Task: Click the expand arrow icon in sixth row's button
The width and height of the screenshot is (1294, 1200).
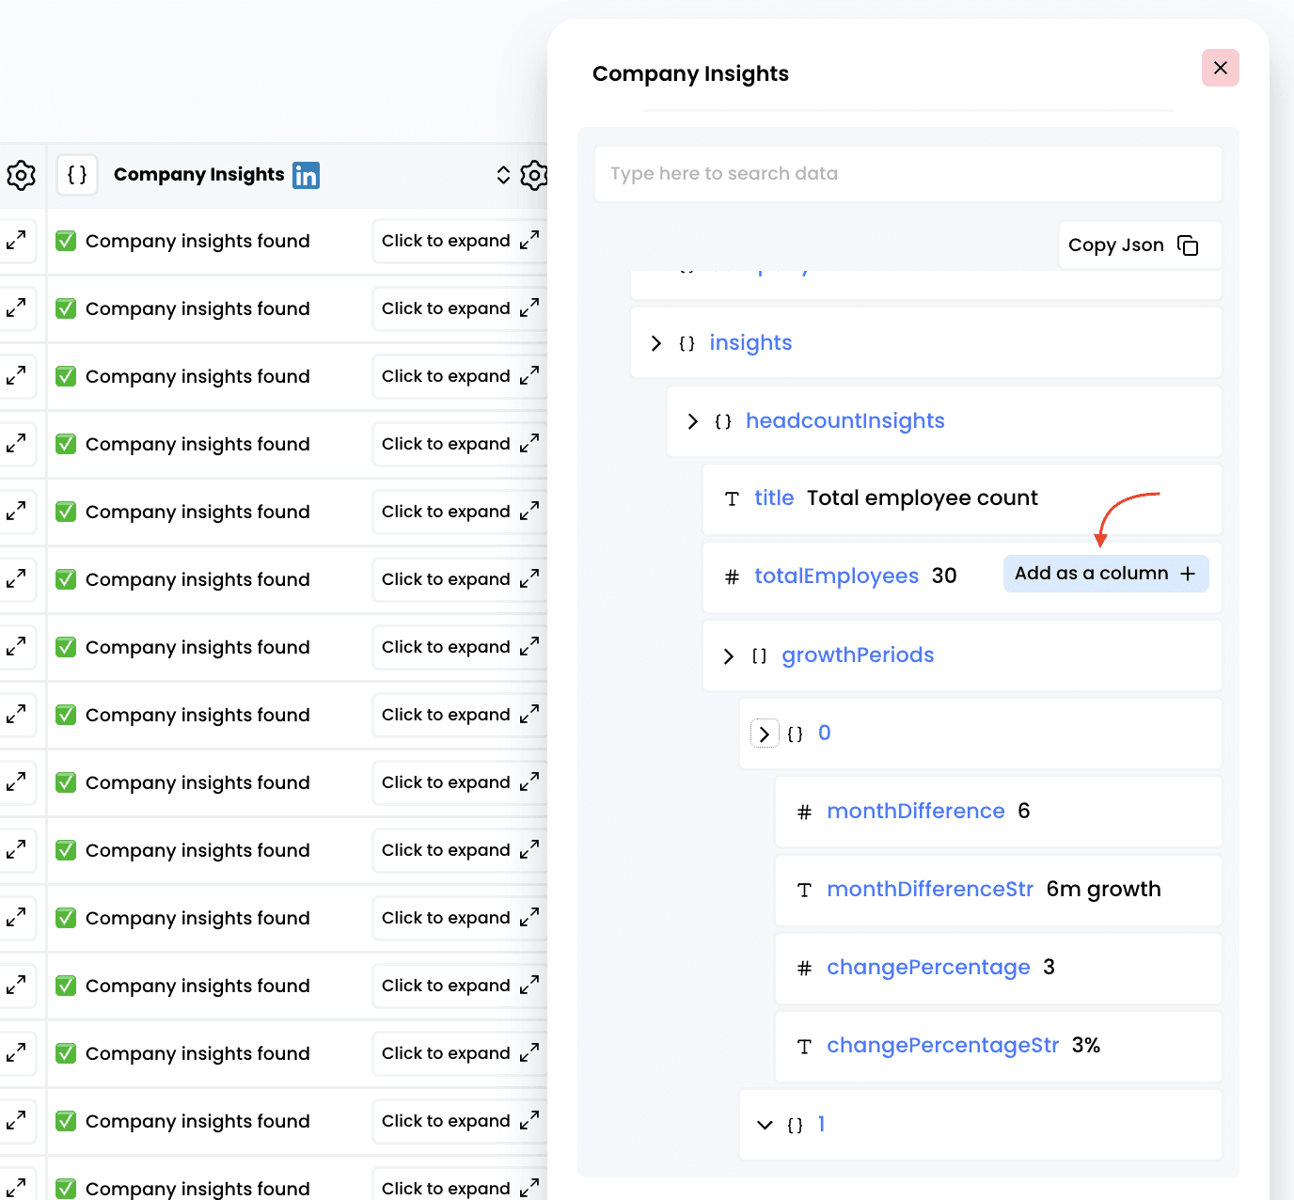Action: [529, 579]
